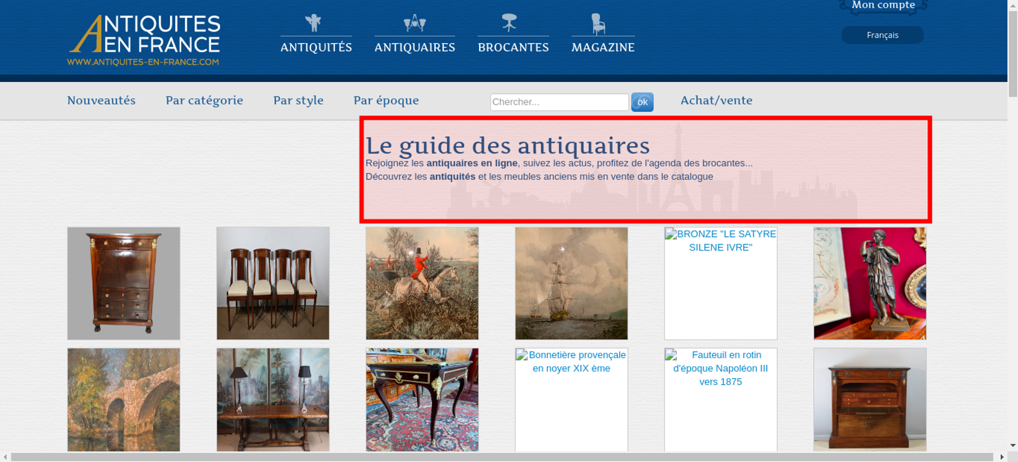Click the down arrow of vertical scrollbar
The image size is (1018, 462).
click(1012, 445)
